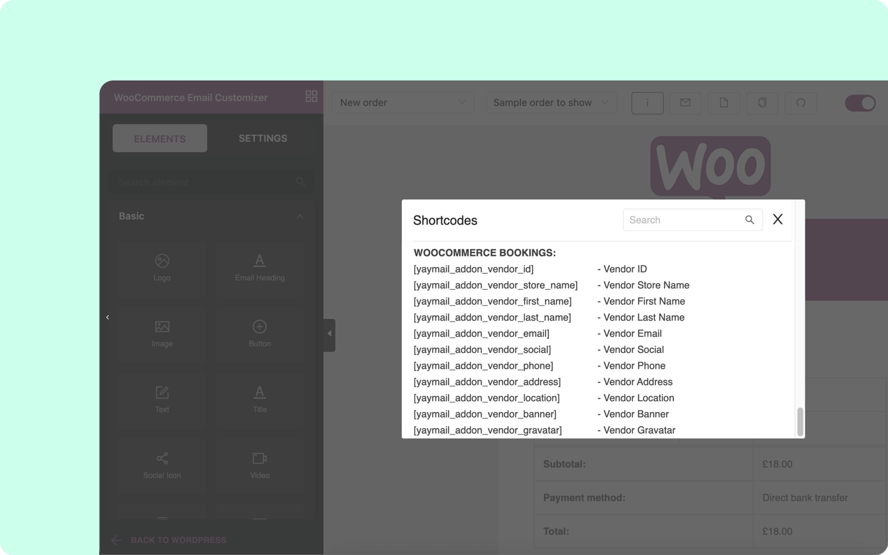Select [yaymail_addon_vendor_social] shortcode
888x555 pixels.
(482, 350)
